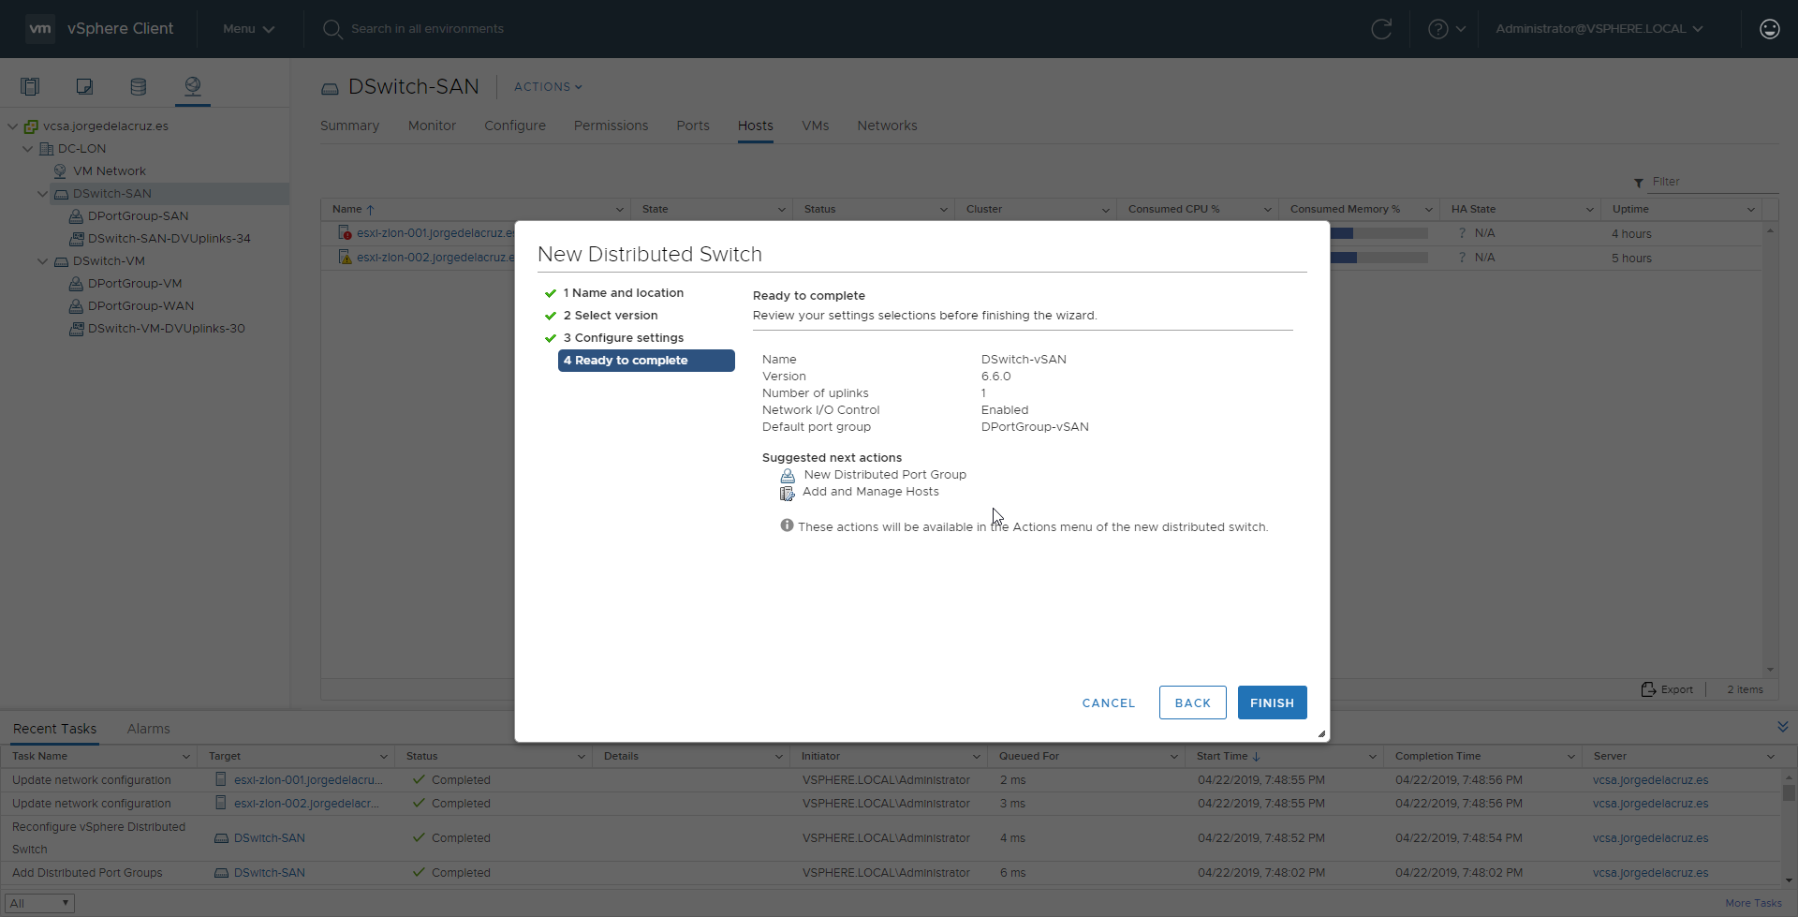Click the DPortGroup-SAN port group icon
This screenshot has height=917, width=1798.
click(77, 216)
